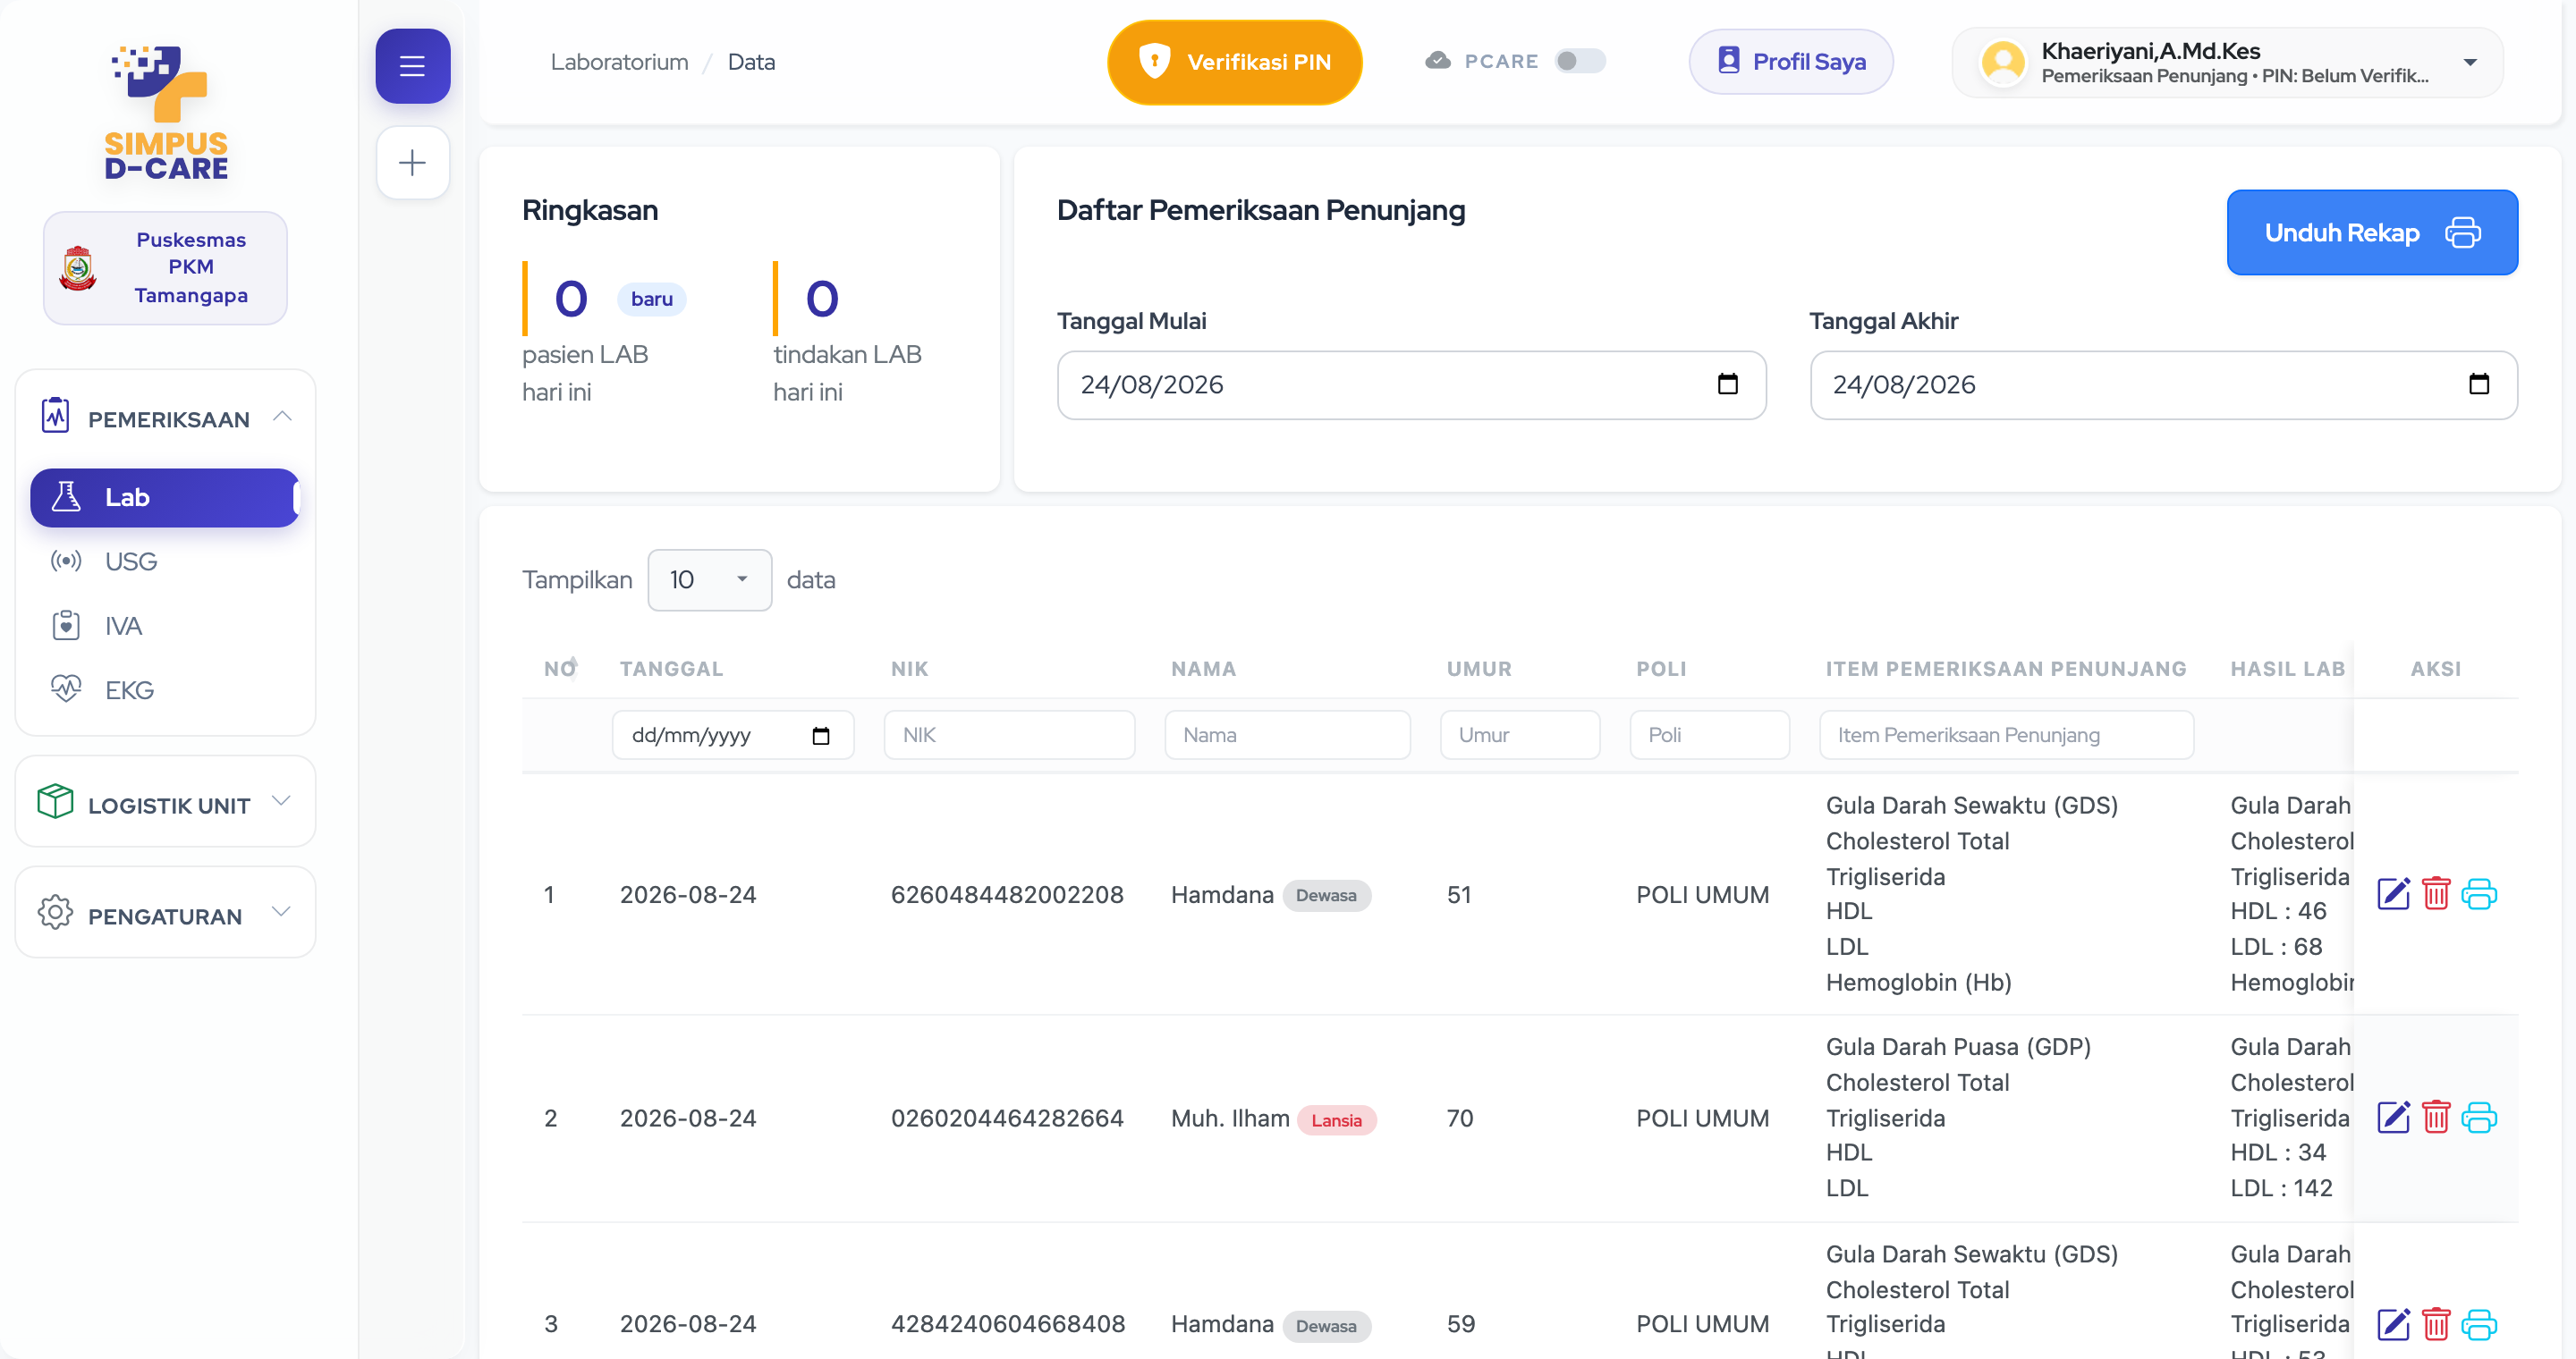
Task: Sort table by the NO column
Action: point(560,669)
